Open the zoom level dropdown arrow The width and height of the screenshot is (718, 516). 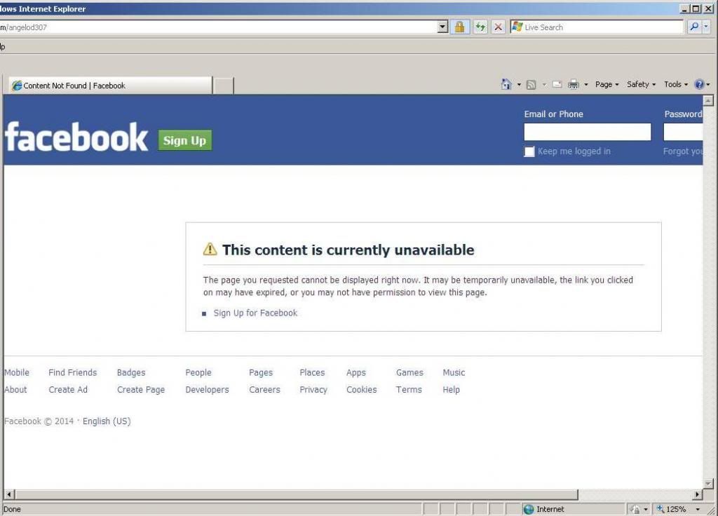point(698,509)
